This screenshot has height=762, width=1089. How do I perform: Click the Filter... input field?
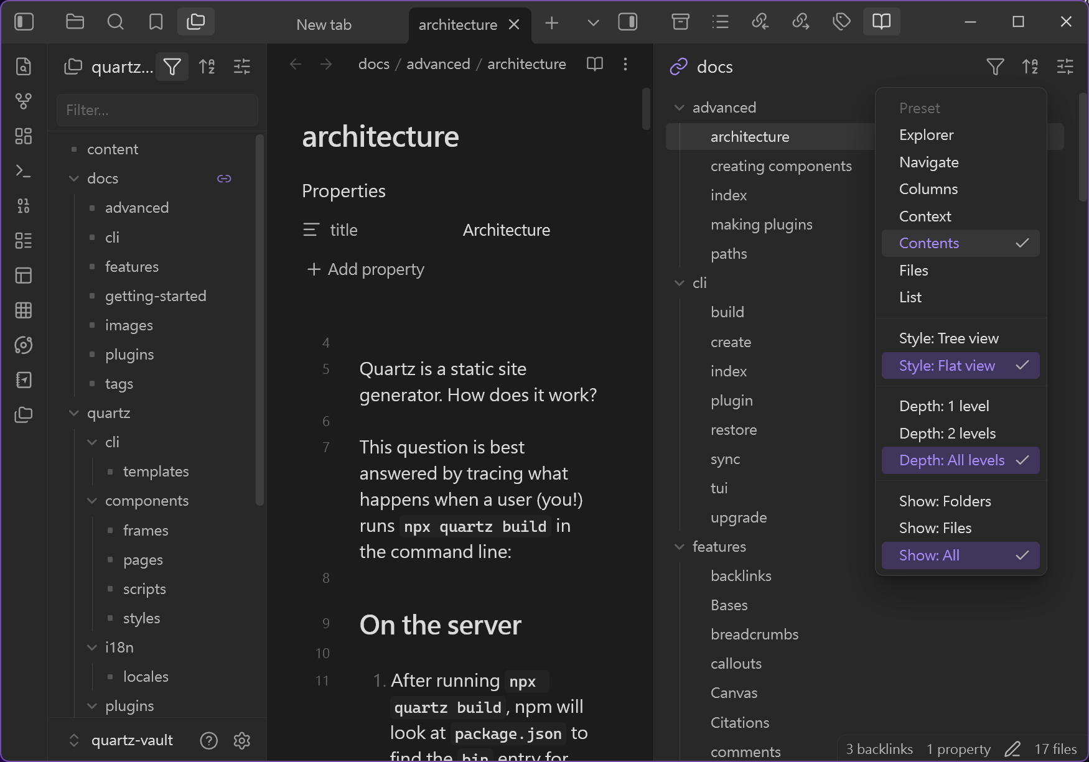(x=157, y=110)
